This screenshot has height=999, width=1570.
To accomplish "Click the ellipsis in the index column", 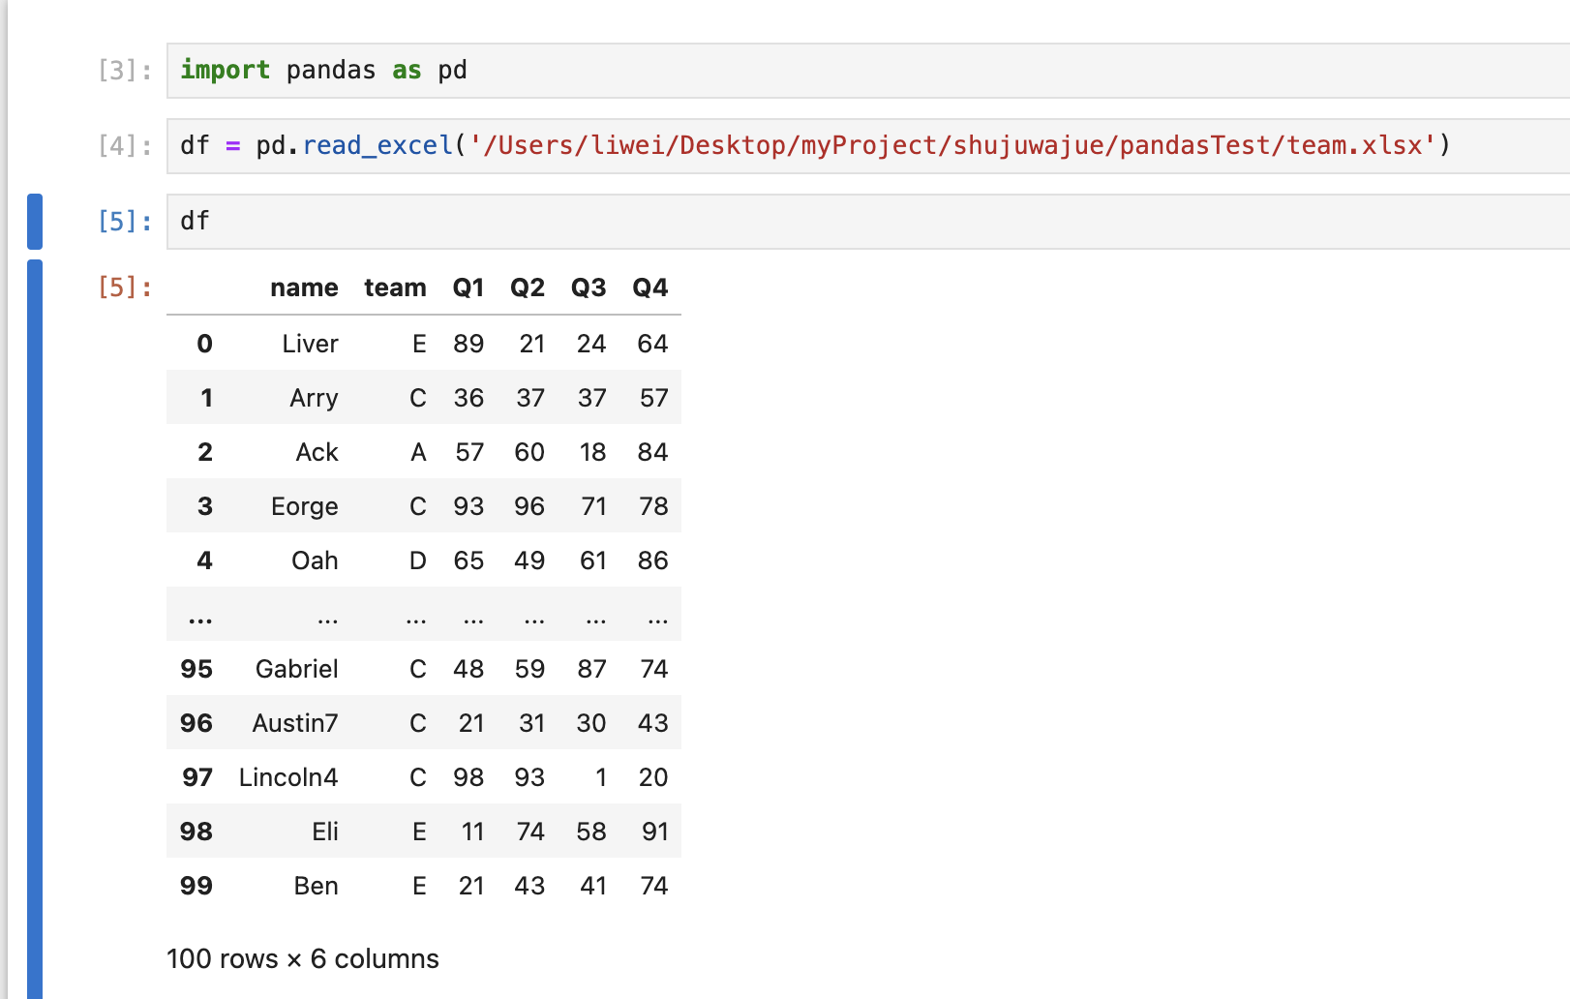I will (x=200, y=620).
